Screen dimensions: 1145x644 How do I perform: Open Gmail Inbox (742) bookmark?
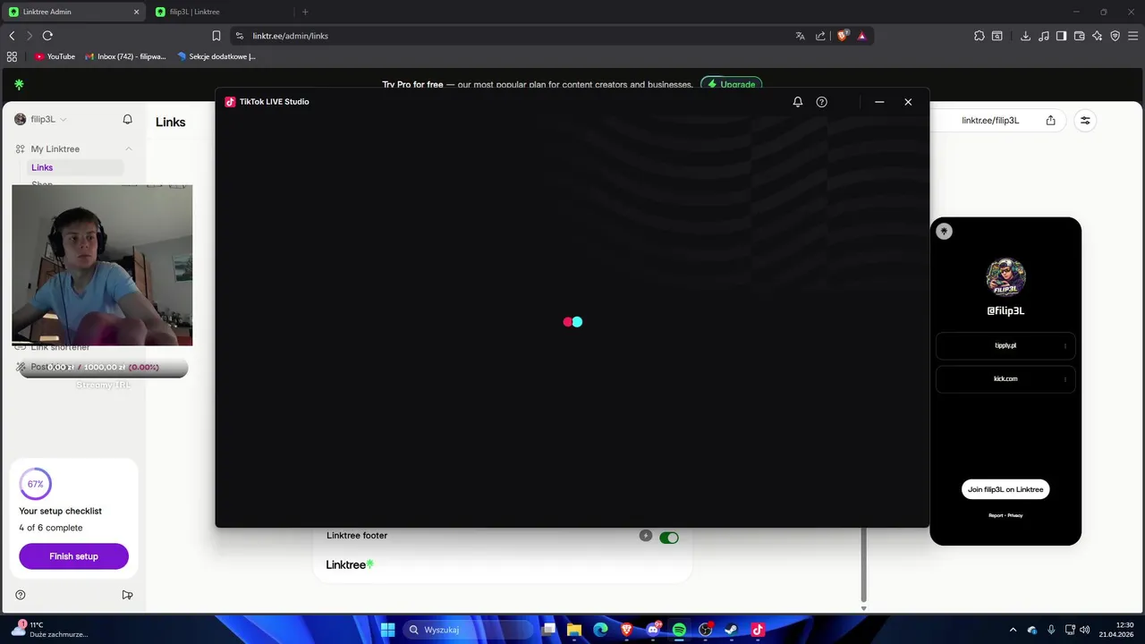[125, 56]
